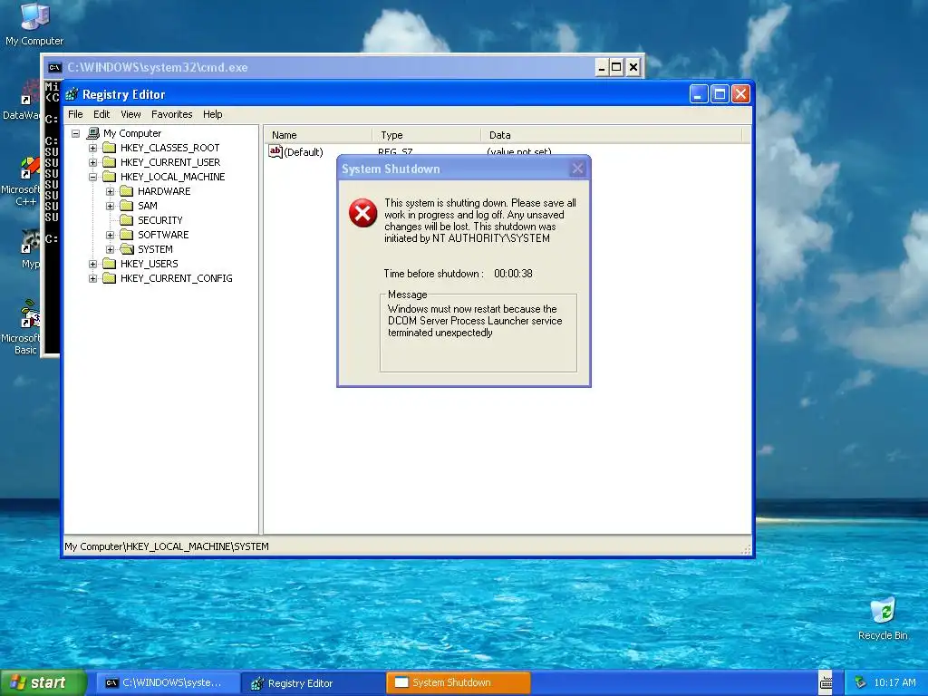Expand the HKEY_CURRENT_USER key
The height and width of the screenshot is (696, 928).
(x=93, y=163)
